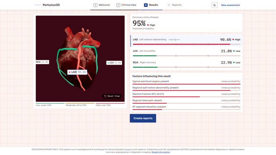
Task: Click the red High indicator beside 95%
Action: (x=151, y=25)
